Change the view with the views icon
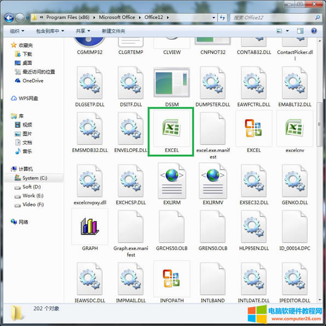 [x=279, y=31]
